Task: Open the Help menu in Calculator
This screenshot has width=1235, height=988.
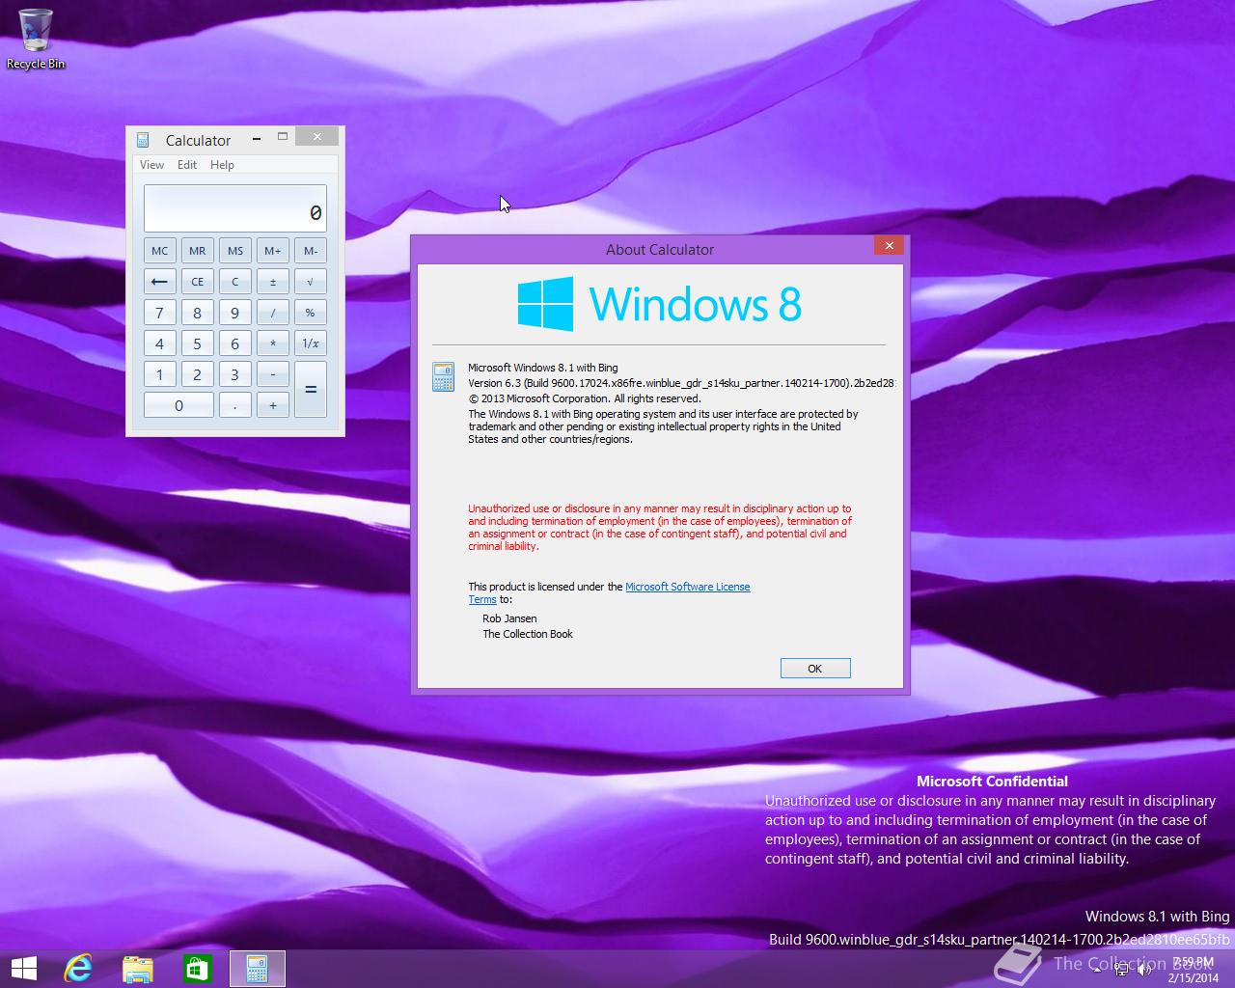Action: point(222,165)
